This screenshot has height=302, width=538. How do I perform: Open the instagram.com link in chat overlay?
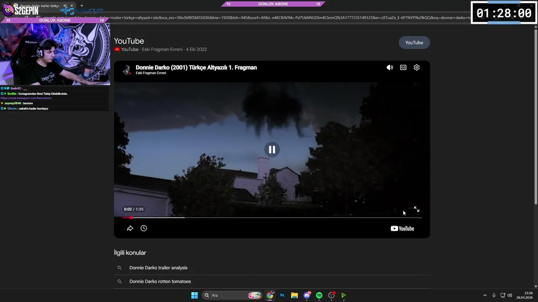tap(26, 98)
